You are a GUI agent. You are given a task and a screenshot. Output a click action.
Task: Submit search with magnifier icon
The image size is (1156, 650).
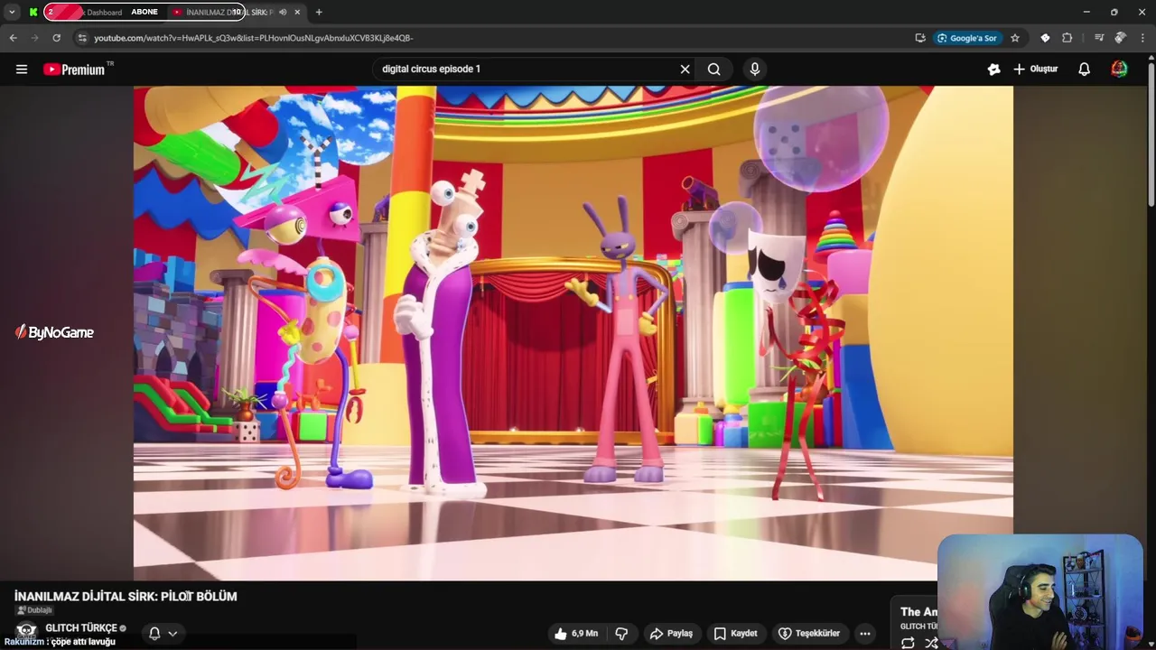(713, 69)
